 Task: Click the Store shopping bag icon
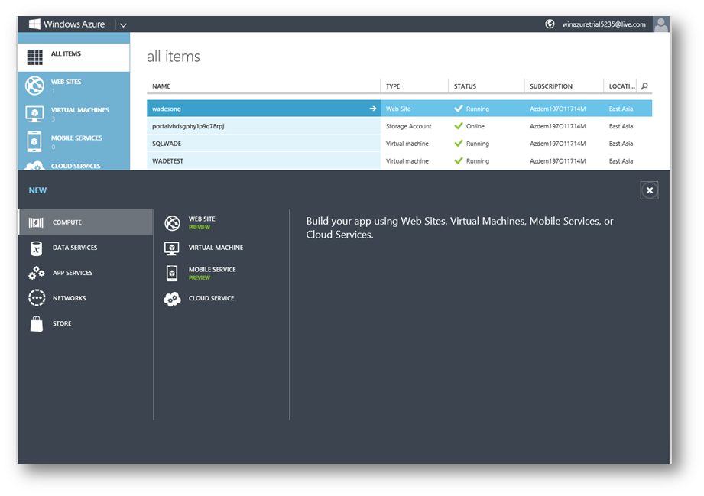click(x=37, y=323)
